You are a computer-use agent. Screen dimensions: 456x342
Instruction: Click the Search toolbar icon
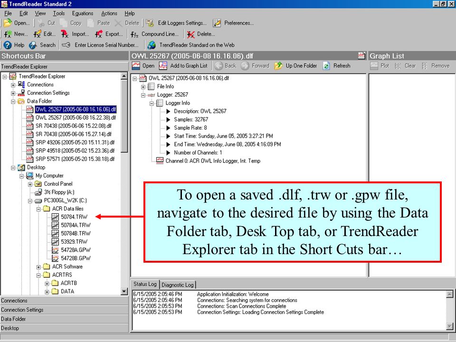[33, 45]
